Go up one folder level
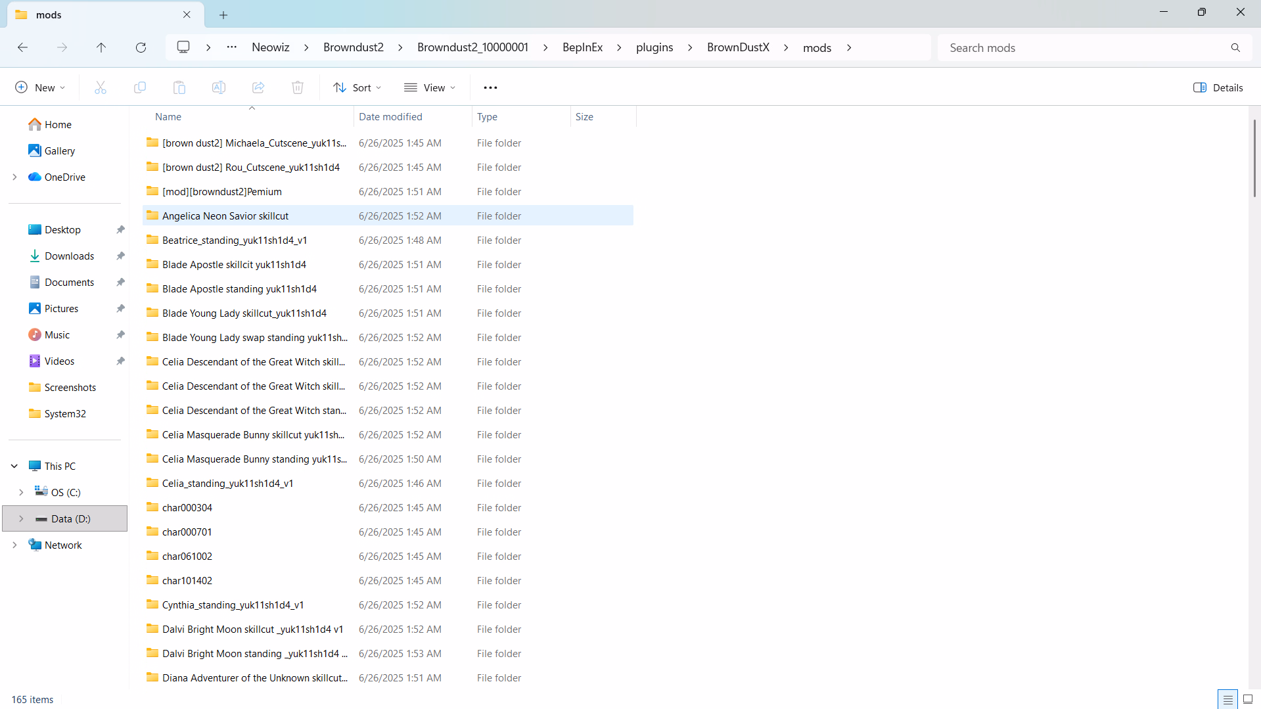 click(x=101, y=47)
